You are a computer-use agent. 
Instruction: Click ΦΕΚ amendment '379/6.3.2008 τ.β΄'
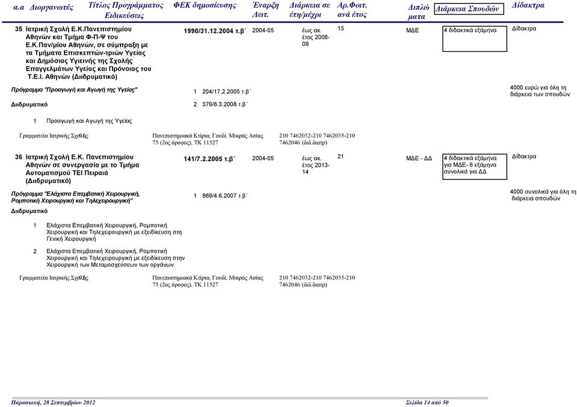[225, 105]
